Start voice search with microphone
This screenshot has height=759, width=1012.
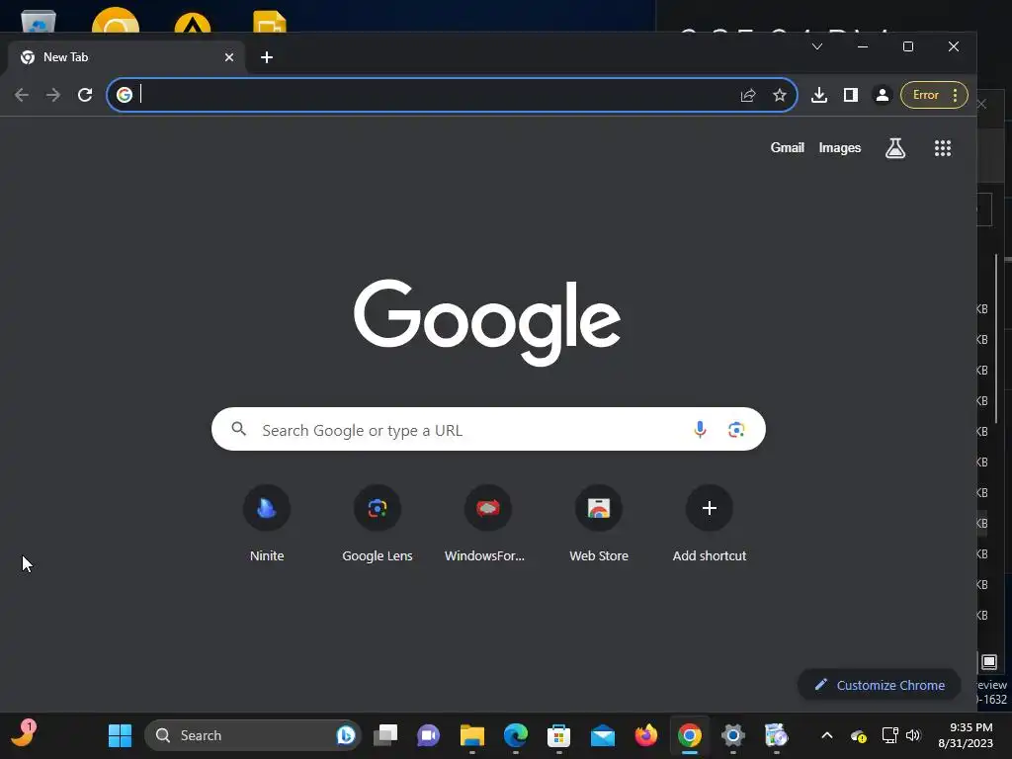700,429
